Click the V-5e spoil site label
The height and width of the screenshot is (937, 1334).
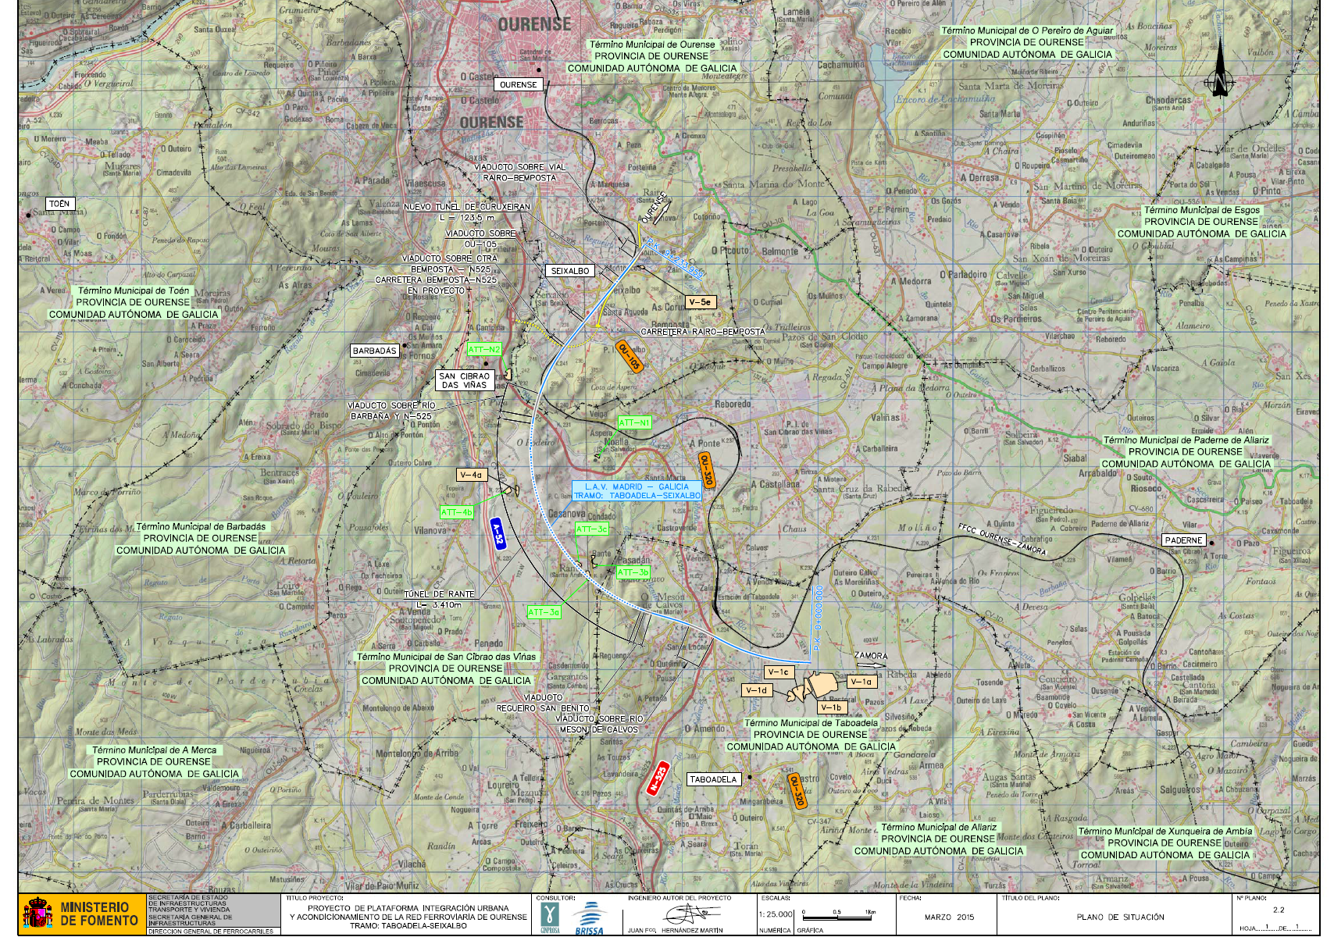(x=700, y=301)
